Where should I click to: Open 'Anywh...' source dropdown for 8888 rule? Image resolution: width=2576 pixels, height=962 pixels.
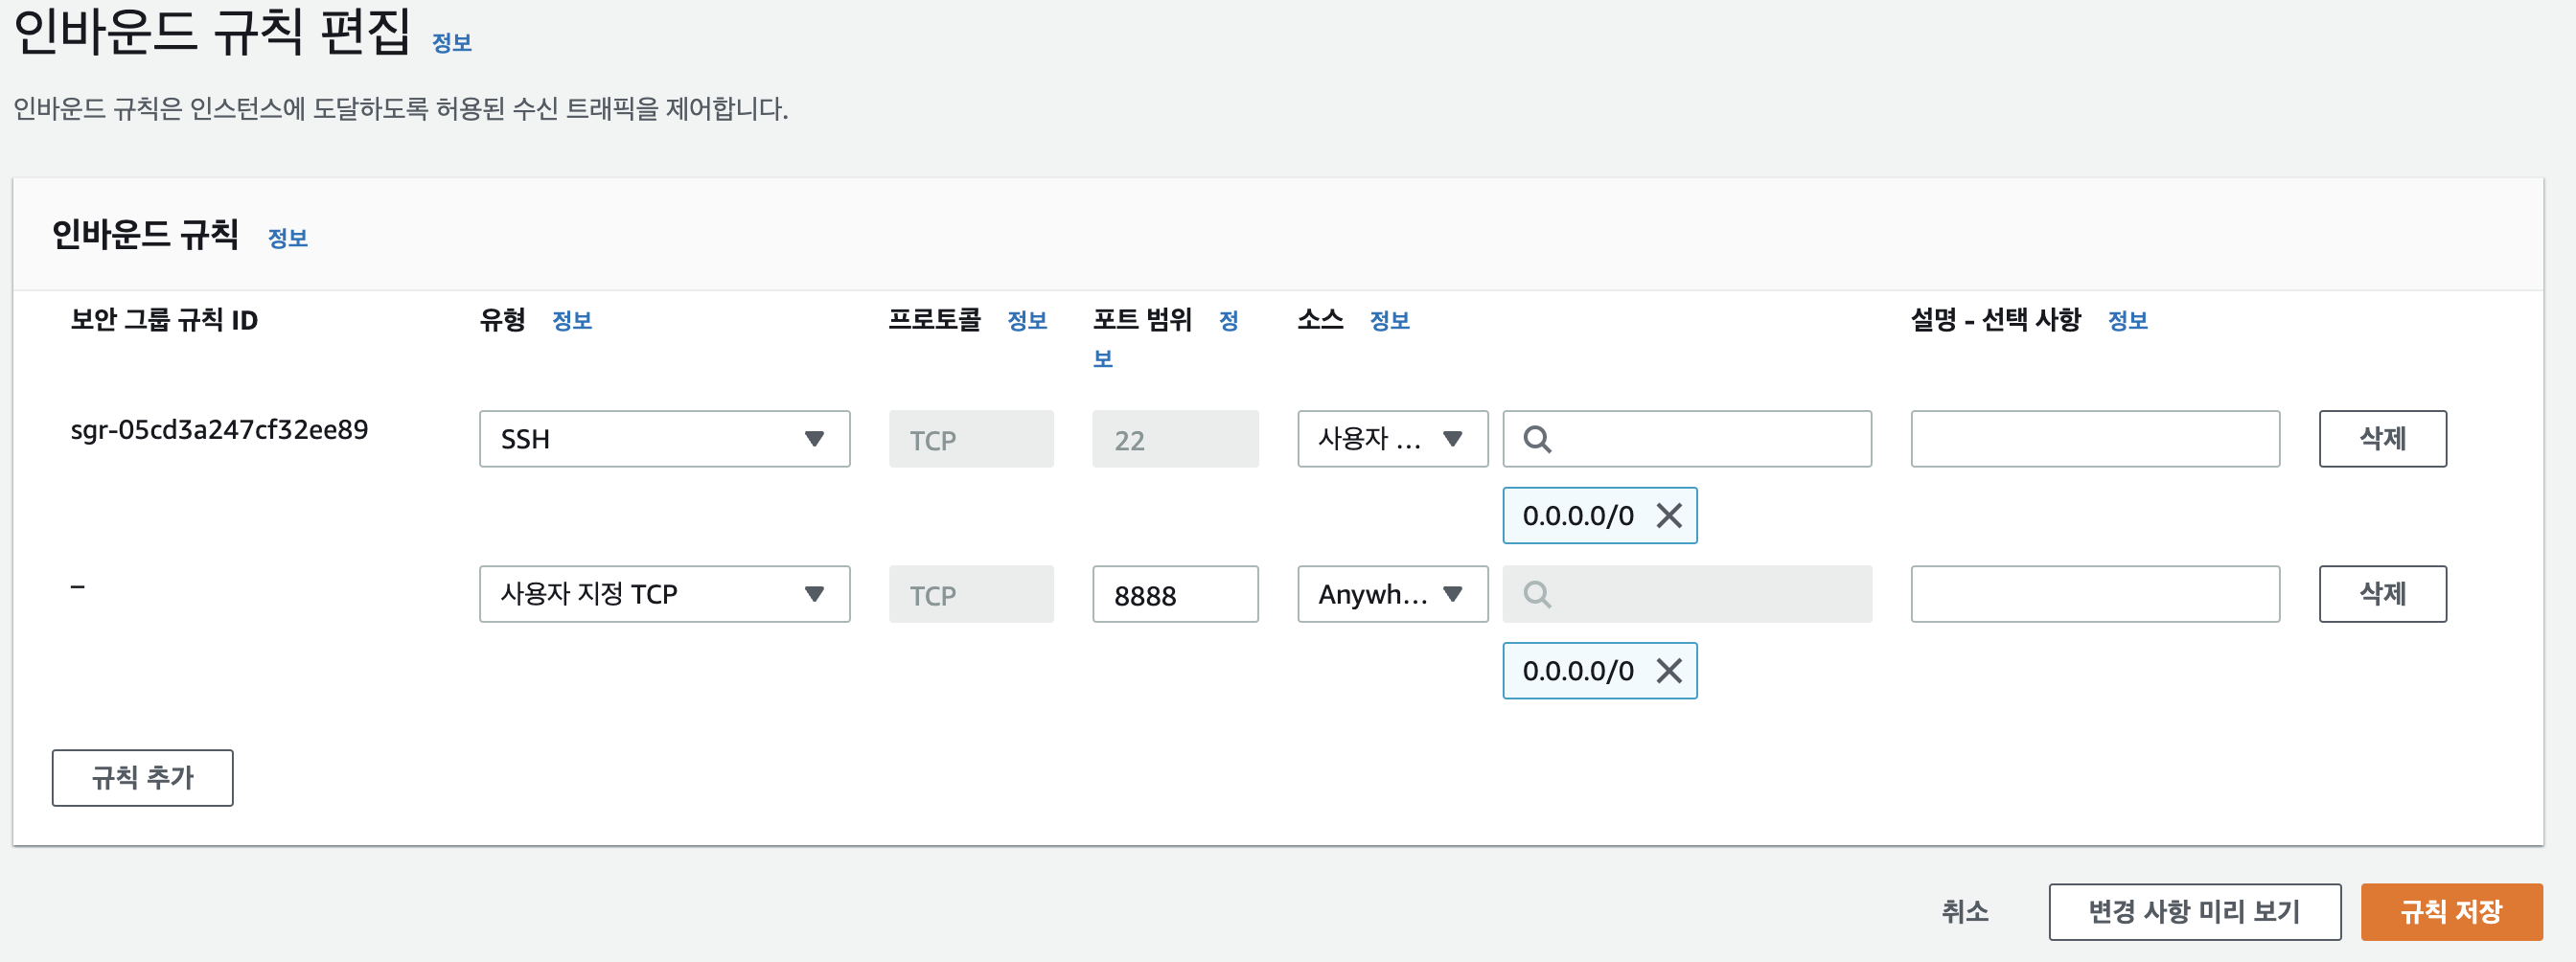click(x=1392, y=595)
